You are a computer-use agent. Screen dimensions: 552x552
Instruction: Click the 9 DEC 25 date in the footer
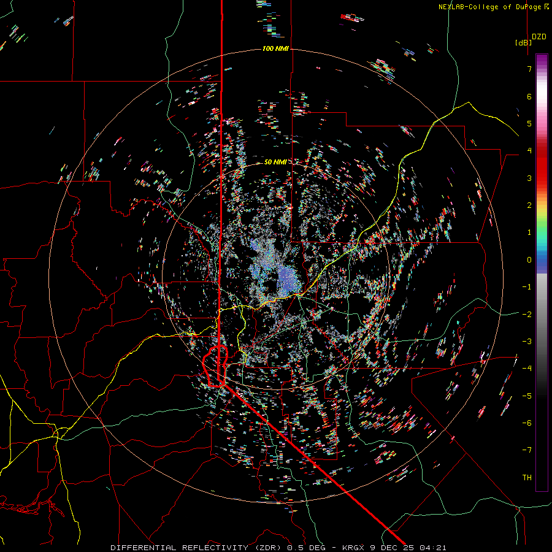tap(393, 548)
